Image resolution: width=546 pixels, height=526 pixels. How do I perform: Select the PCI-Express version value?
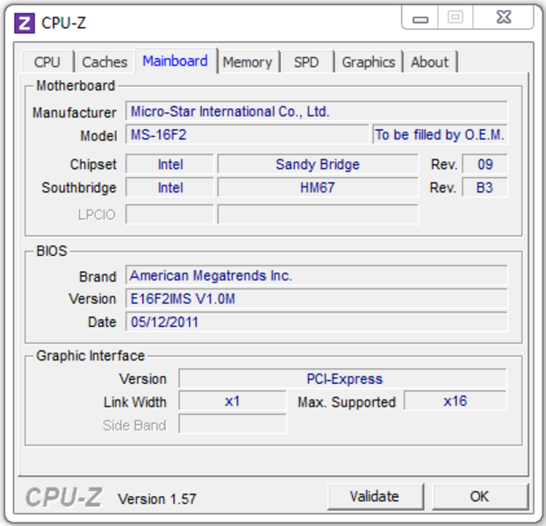pyautogui.click(x=342, y=379)
